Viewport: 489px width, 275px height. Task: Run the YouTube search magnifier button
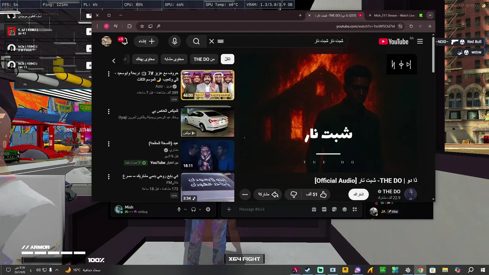(x=196, y=41)
